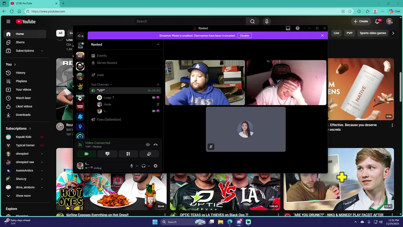
Task: Open YouTube account avatar menu
Action: tap(389, 21)
